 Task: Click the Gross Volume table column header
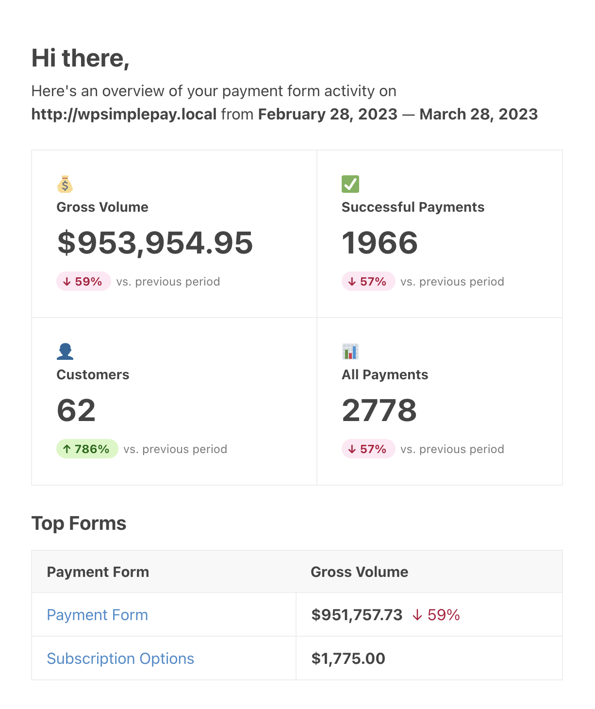(359, 572)
